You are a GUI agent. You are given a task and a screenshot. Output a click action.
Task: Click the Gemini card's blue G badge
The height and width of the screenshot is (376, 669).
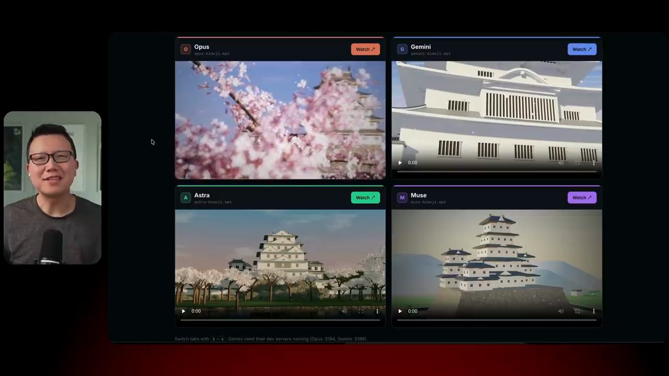(402, 49)
